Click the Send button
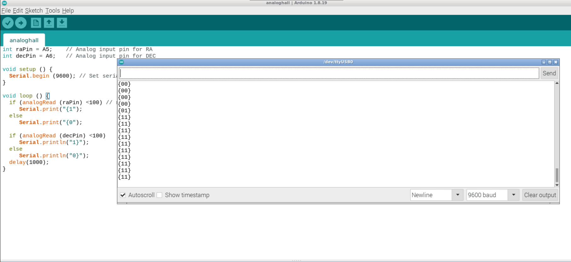The height and width of the screenshot is (262, 571). click(x=549, y=73)
